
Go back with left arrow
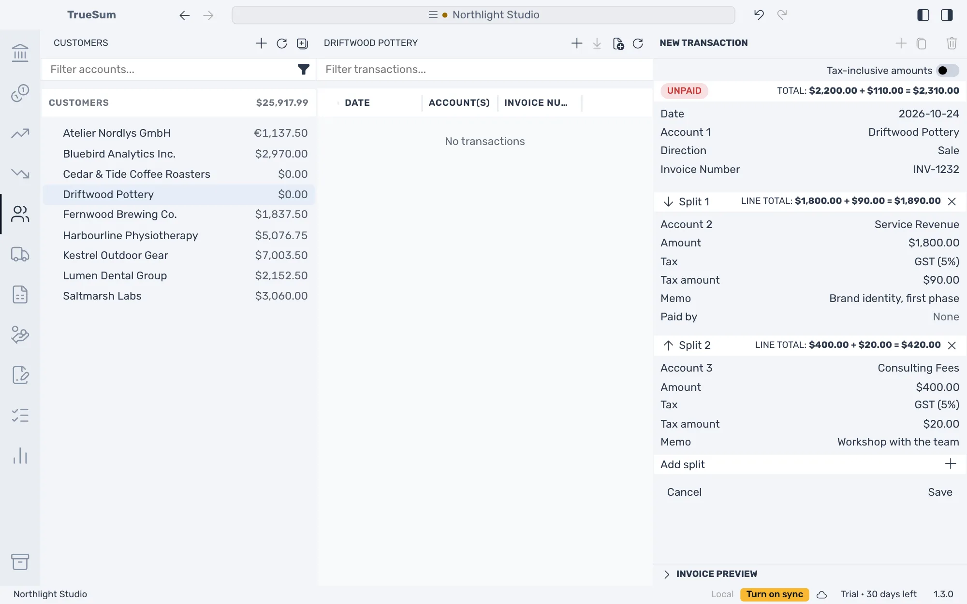pos(184,15)
